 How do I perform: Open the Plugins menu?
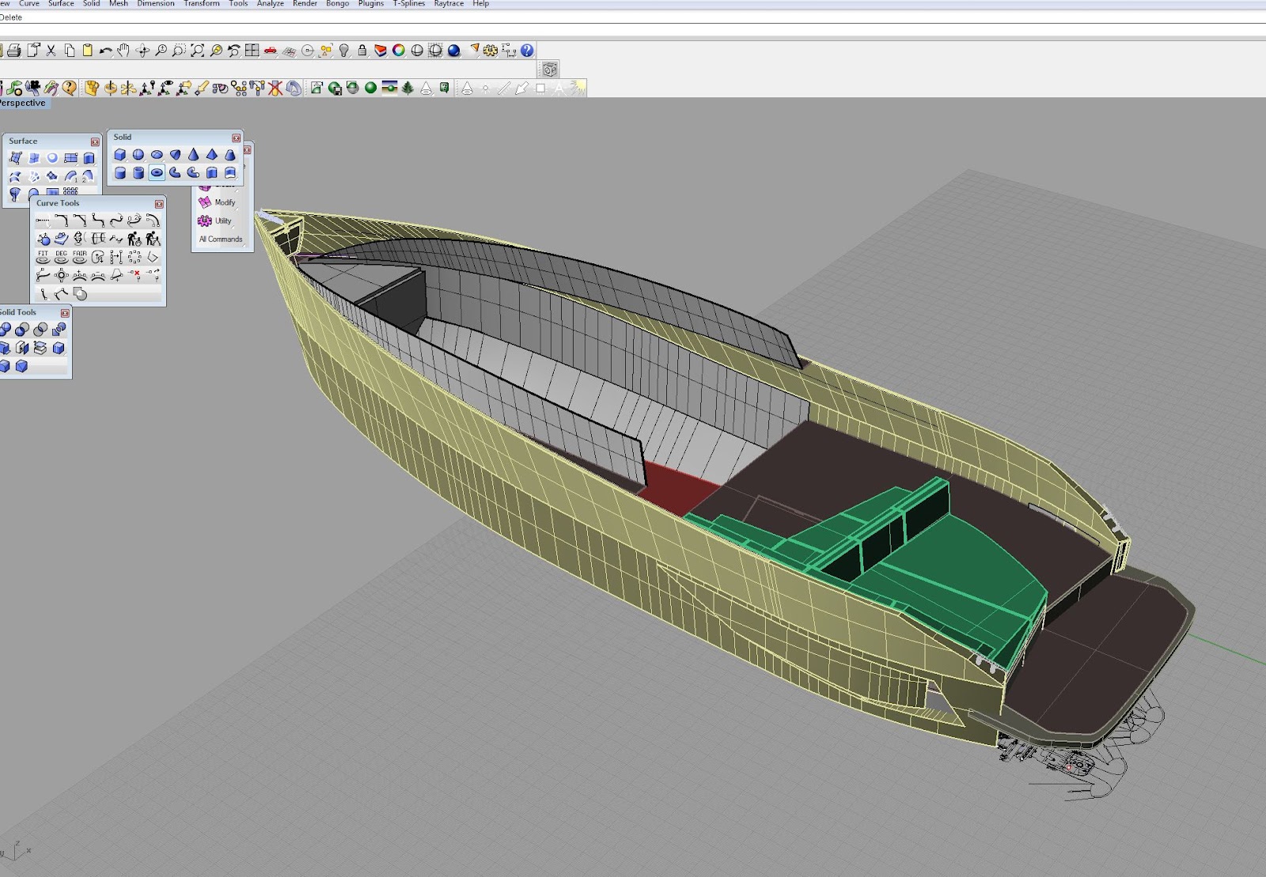371,4
